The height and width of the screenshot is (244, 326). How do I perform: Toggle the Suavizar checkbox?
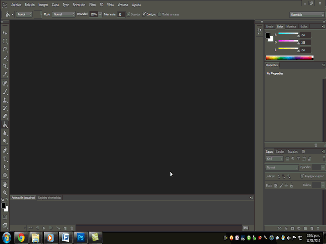tap(129, 14)
